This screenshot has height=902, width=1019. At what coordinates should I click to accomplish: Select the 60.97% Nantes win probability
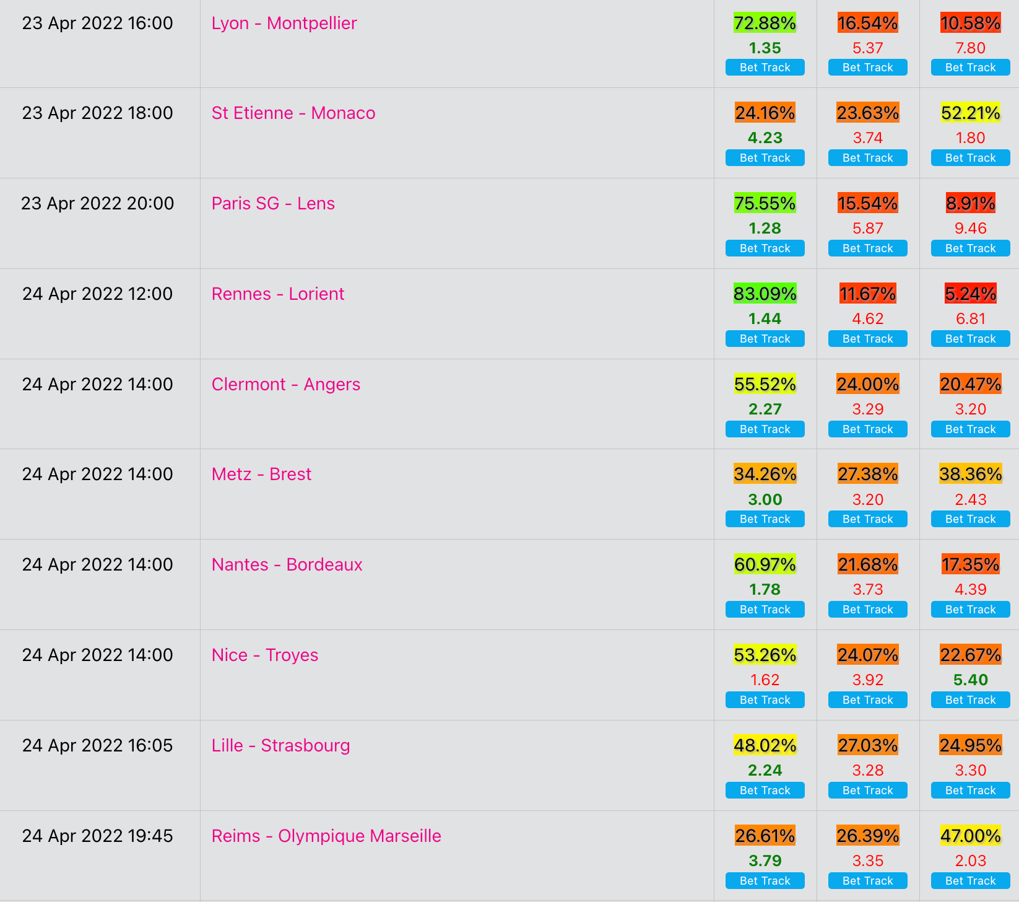(x=765, y=564)
